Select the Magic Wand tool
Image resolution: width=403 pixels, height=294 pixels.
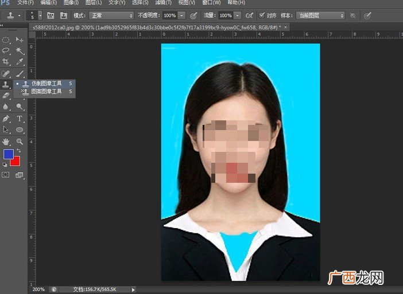(x=20, y=50)
